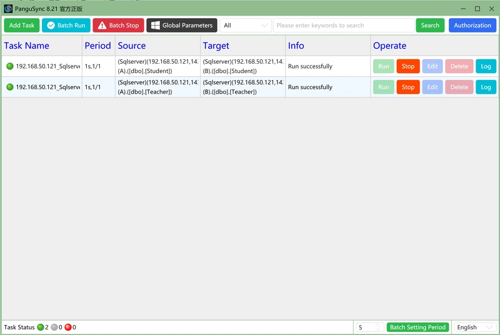Click Run successfully info in Teacher row
The image size is (500, 335).
pyautogui.click(x=310, y=87)
